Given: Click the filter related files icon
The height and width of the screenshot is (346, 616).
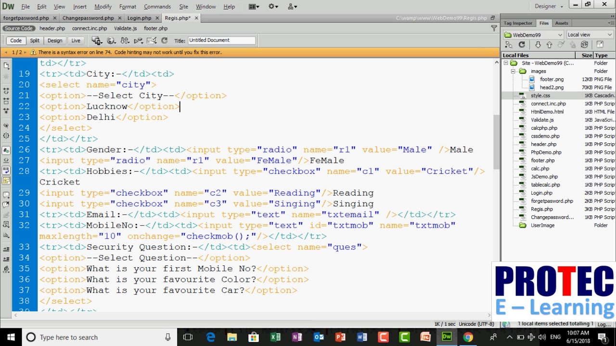Looking at the screenshot, I should [494, 28].
